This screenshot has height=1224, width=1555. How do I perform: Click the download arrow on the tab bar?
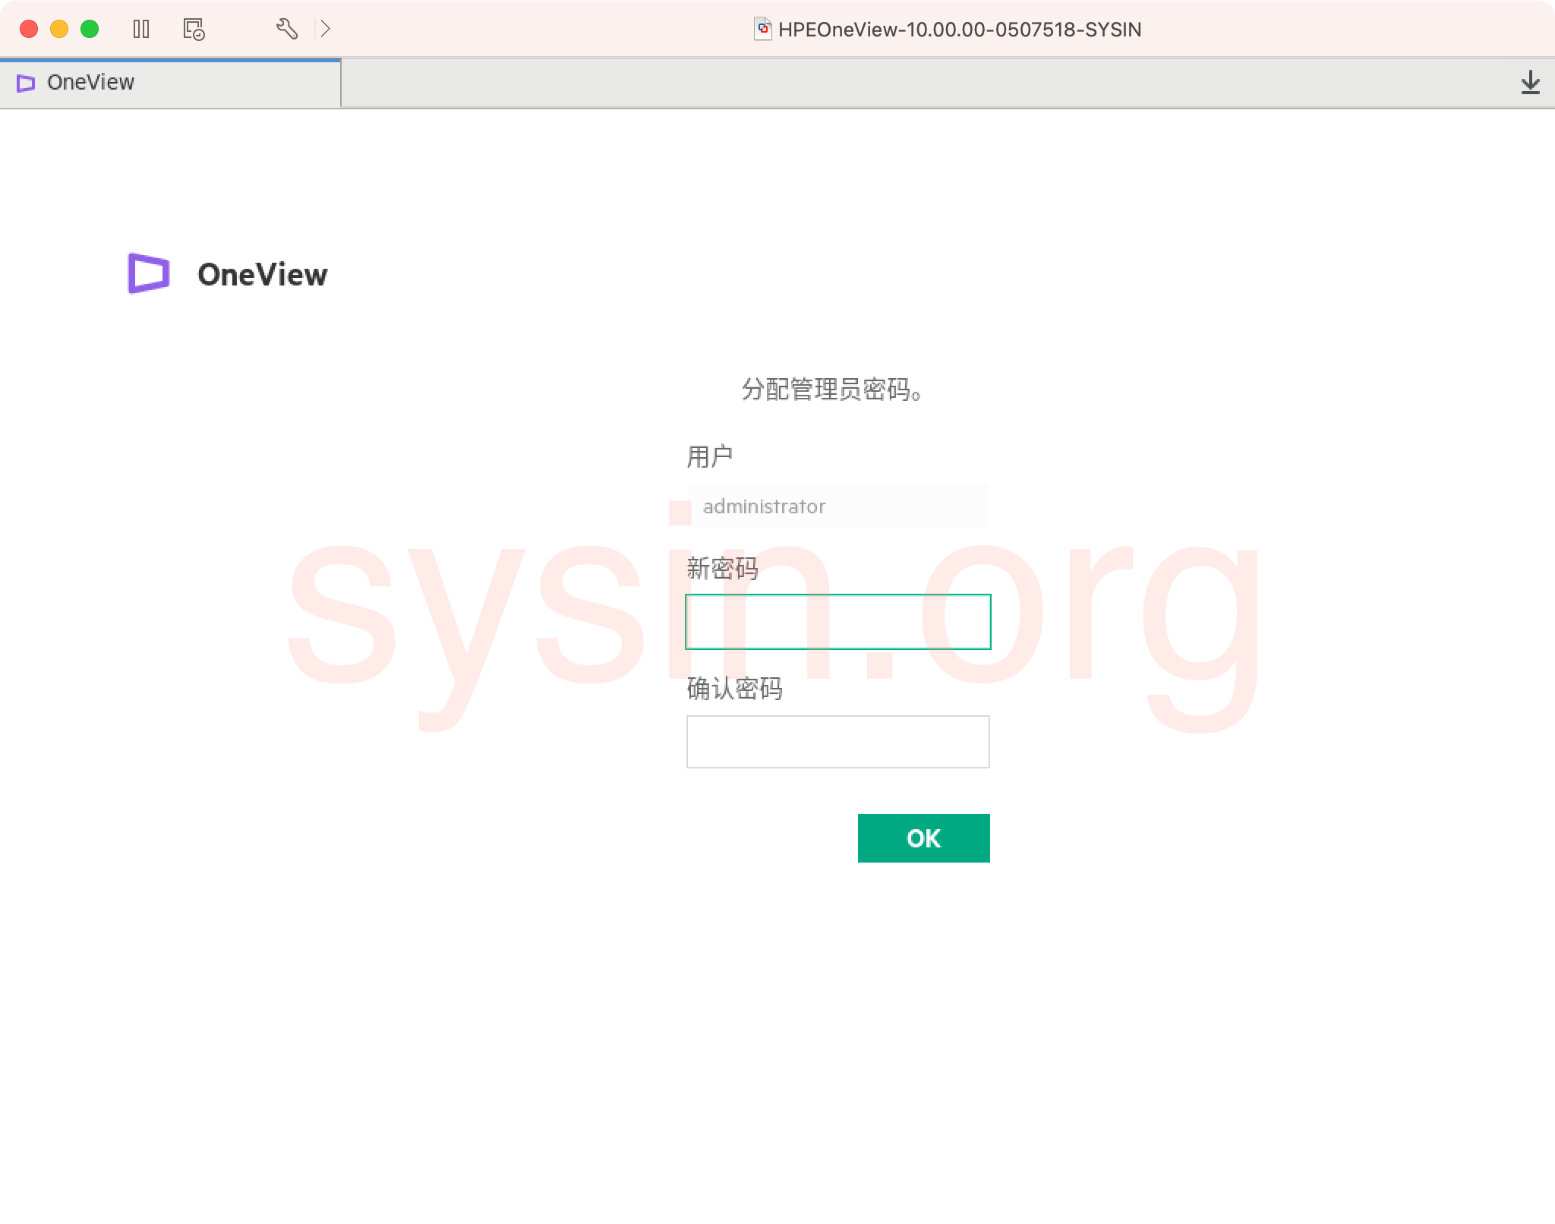tap(1531, 83)
